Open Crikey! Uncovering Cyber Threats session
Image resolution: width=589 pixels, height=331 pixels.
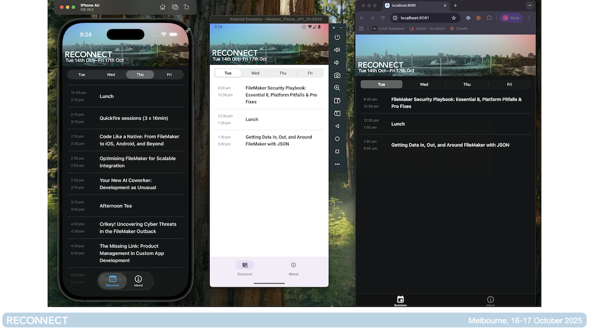125,228
